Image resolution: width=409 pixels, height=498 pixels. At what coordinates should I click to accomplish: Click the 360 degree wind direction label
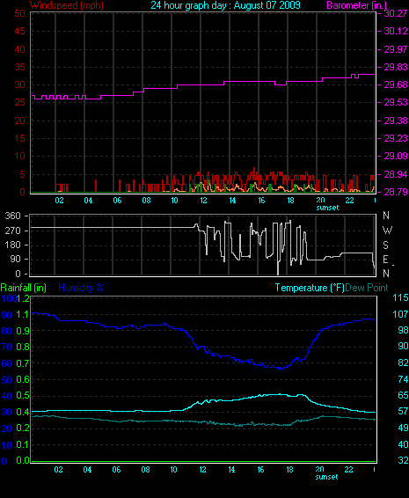coord(12,216)
